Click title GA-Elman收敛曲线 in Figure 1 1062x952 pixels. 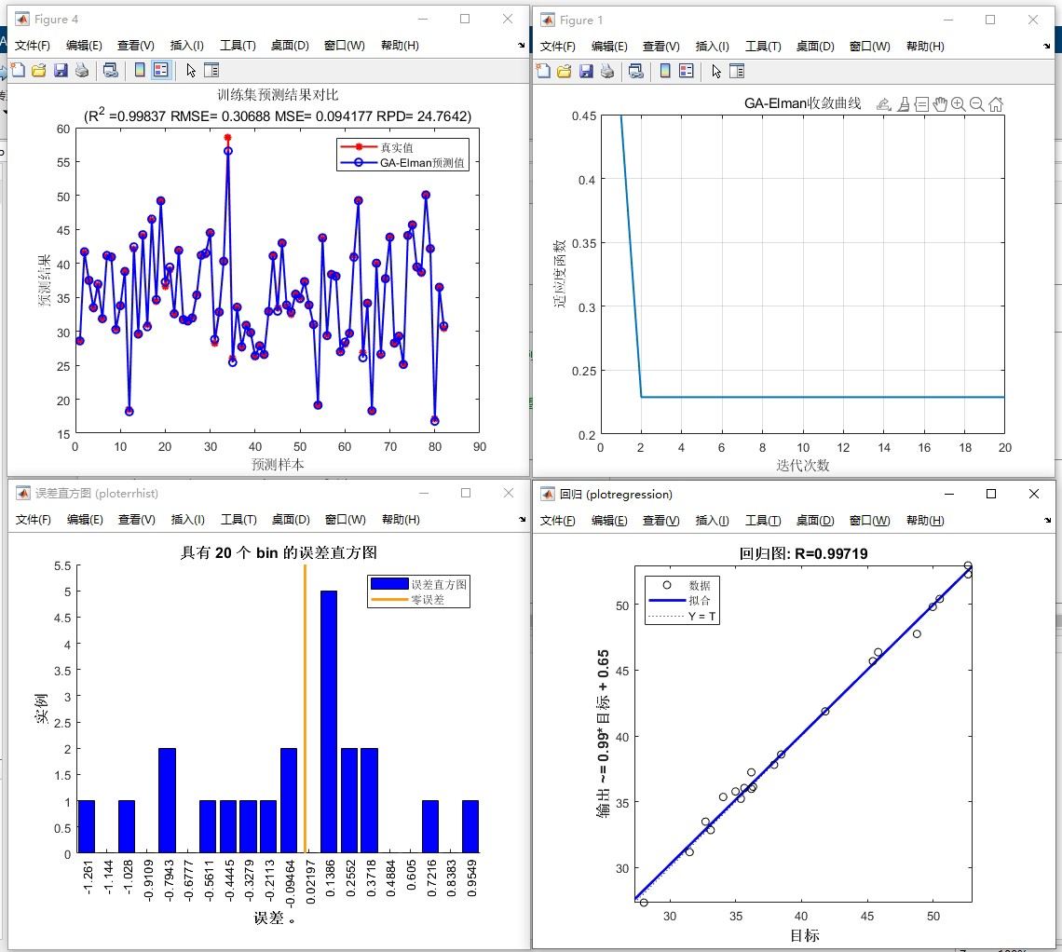(803, 102)
